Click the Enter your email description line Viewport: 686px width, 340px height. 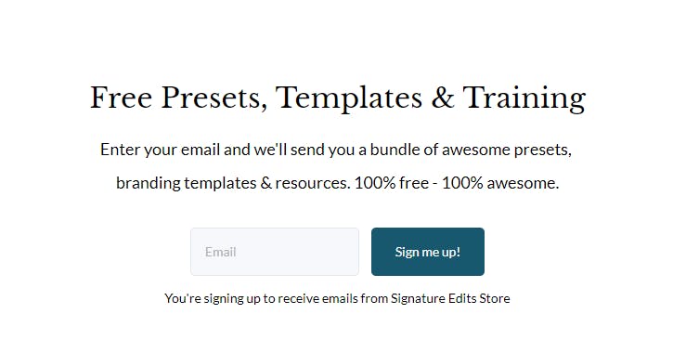[336, 150]
